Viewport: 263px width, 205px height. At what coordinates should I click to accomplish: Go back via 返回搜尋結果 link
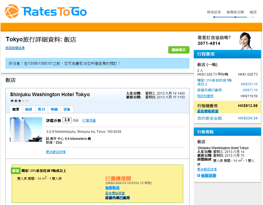[15, 48]
